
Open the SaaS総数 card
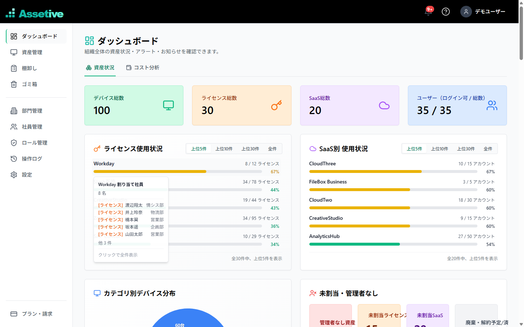click(350, 105)
